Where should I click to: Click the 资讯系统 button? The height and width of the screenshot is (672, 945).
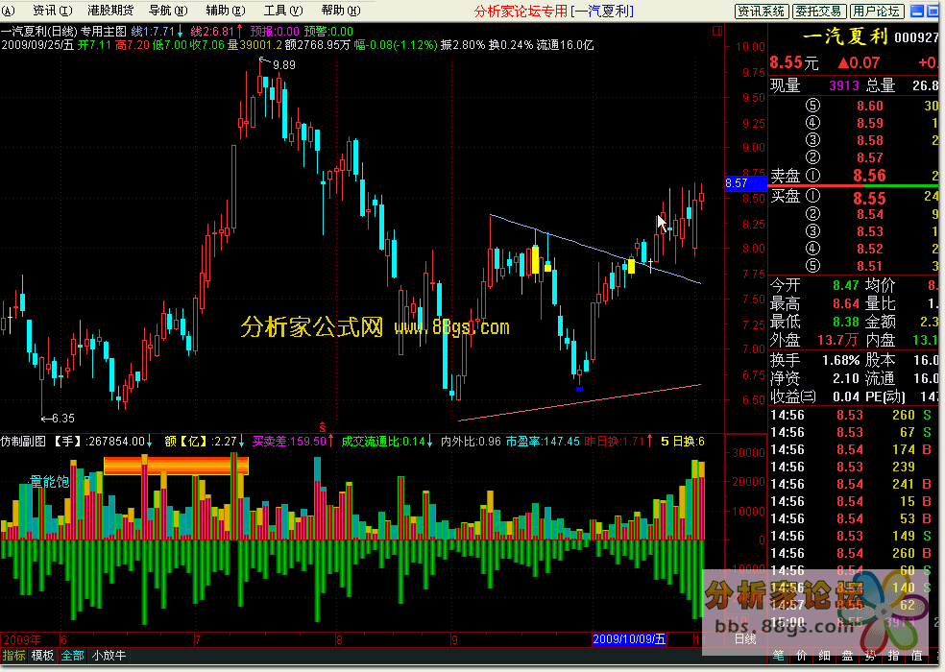pos(762,11)
